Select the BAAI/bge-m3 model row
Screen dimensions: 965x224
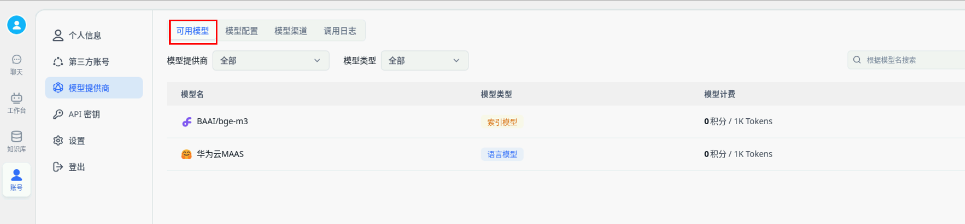tap(222, 122)
